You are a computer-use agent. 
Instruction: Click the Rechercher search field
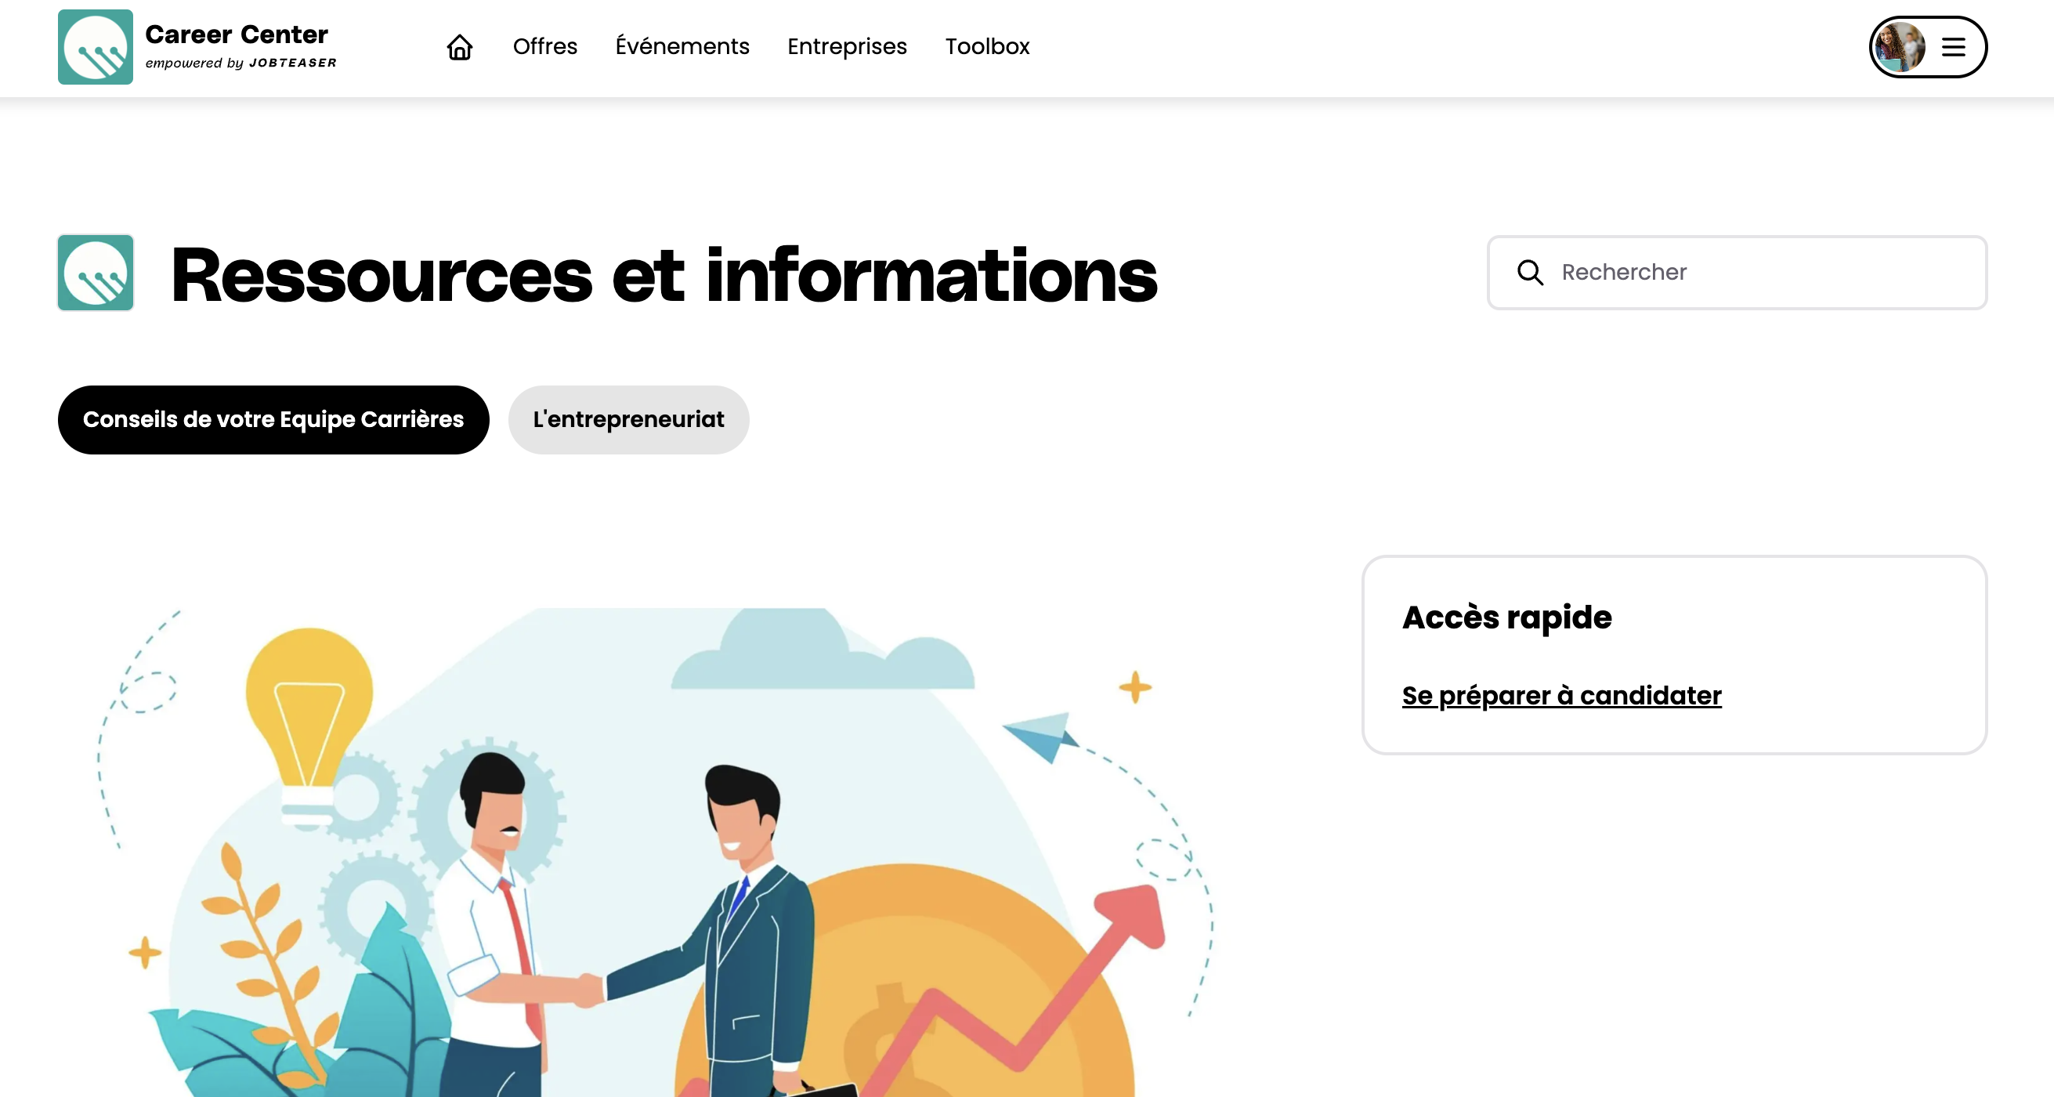pos(1737,272)
